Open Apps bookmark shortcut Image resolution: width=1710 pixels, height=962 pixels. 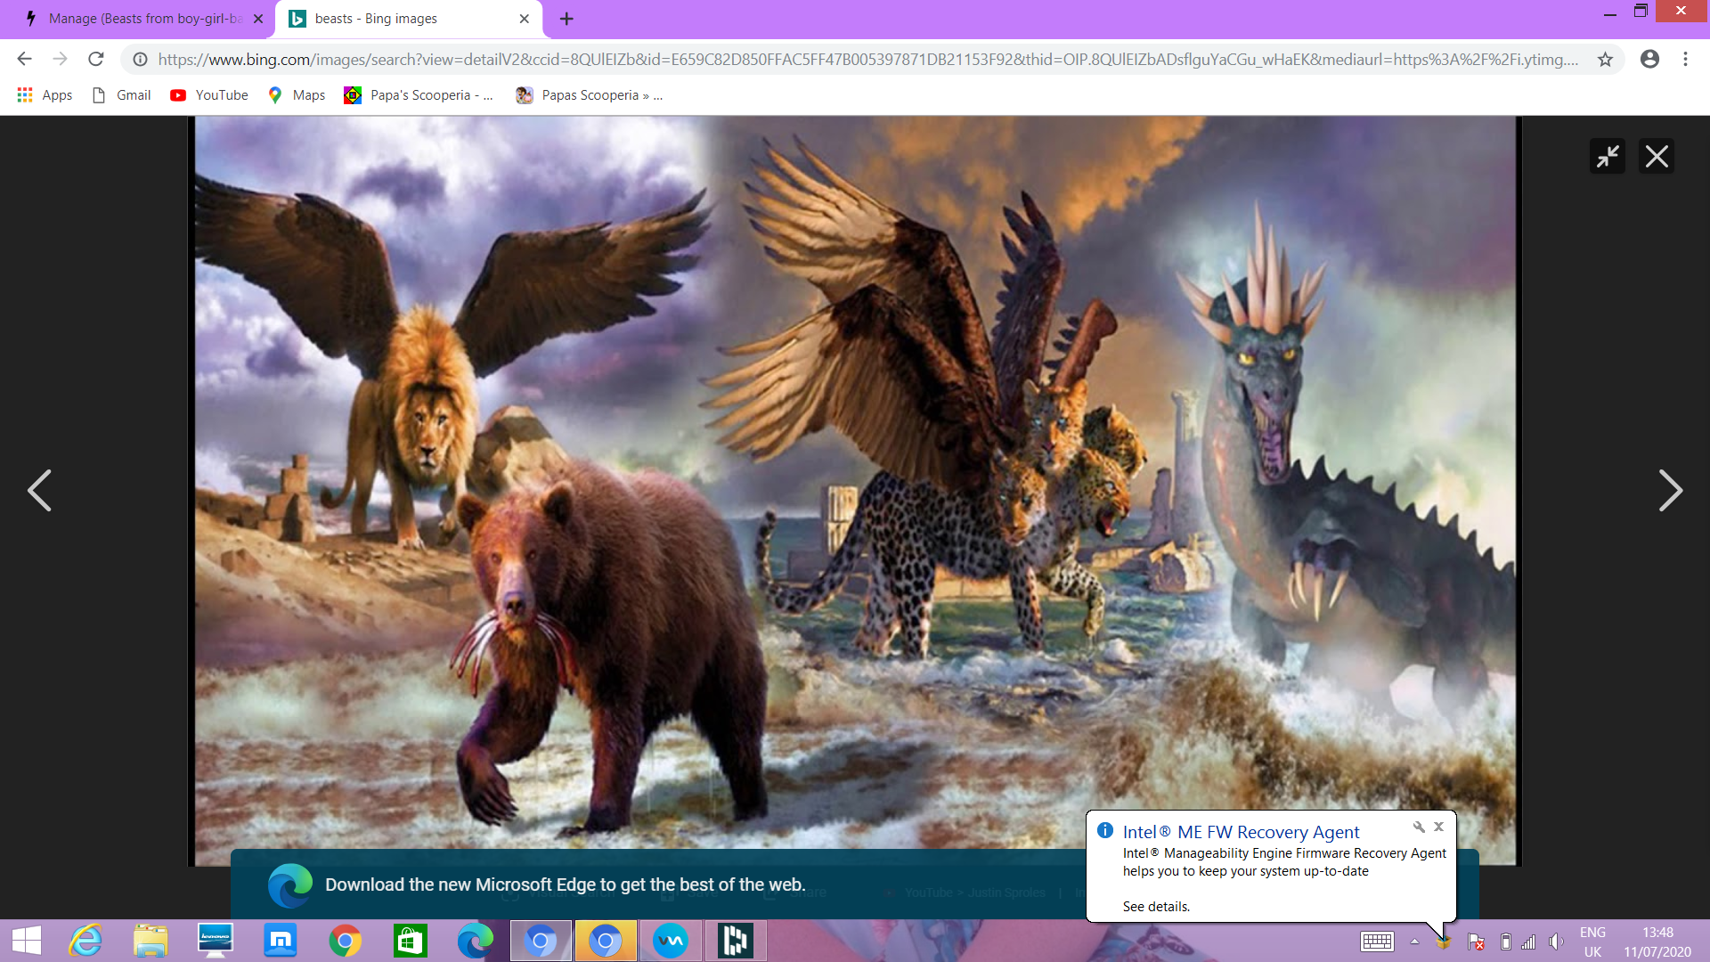tap(45, 94)
